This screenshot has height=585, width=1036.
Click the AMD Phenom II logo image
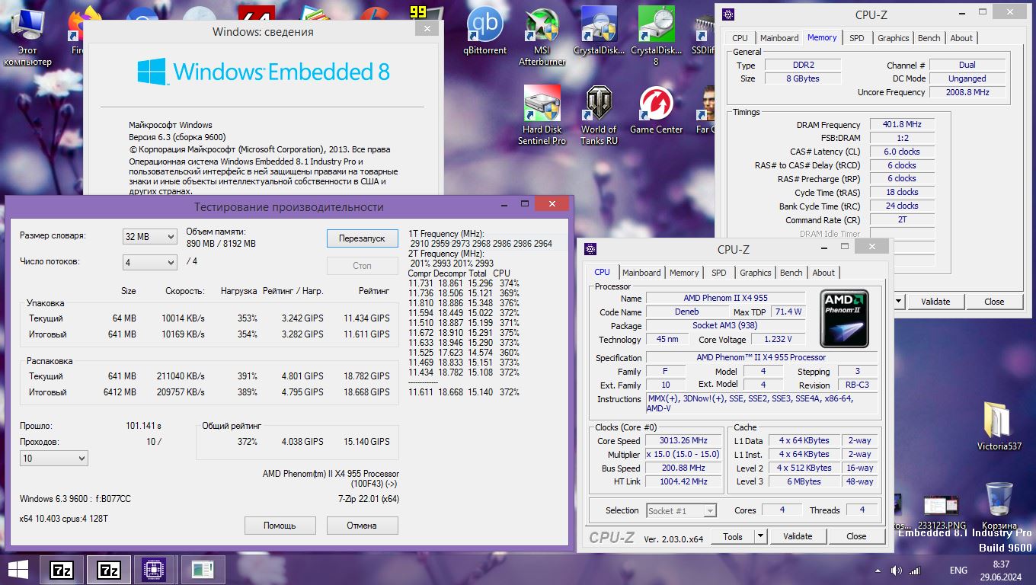pyautogui.click(x=844, y=318)
